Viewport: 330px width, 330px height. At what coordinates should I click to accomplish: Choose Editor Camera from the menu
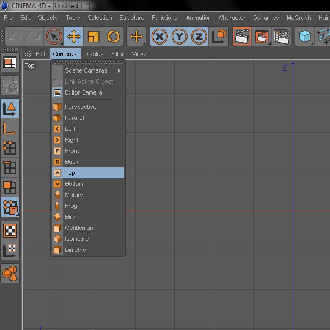(88, 92)
